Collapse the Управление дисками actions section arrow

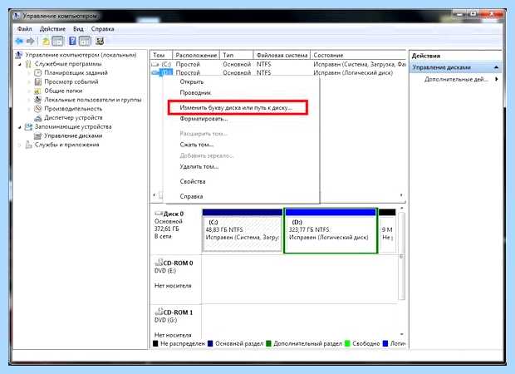[x=496, y=67]
